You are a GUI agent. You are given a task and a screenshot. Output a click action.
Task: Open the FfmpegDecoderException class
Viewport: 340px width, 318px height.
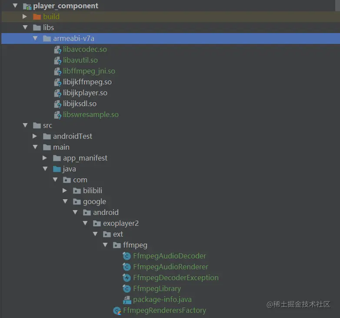(176, 278)
